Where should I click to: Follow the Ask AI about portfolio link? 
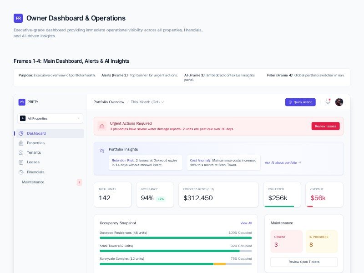tap(283, 162)
